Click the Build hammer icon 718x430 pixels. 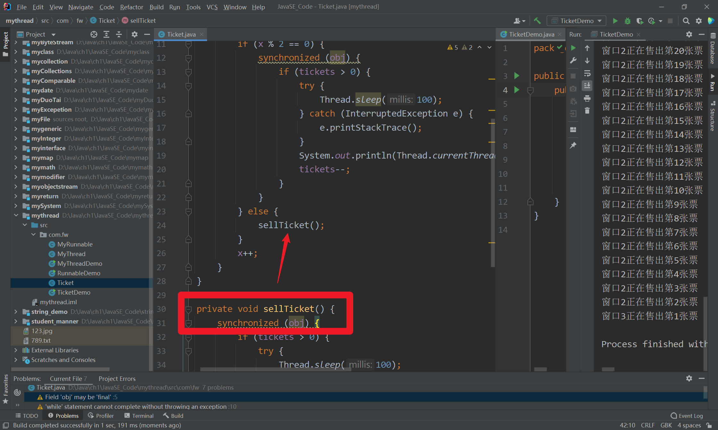(x=537, y=21)
